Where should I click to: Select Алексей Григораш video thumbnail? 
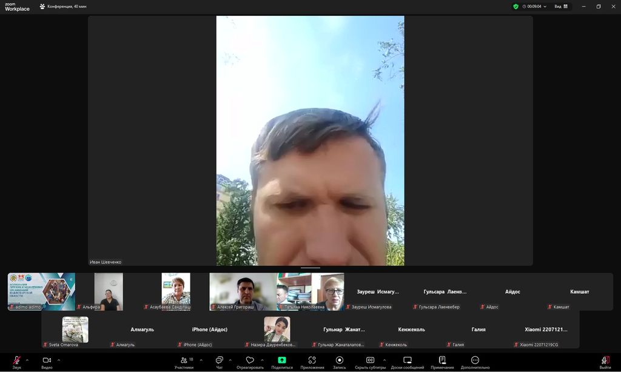coord(243,291)
